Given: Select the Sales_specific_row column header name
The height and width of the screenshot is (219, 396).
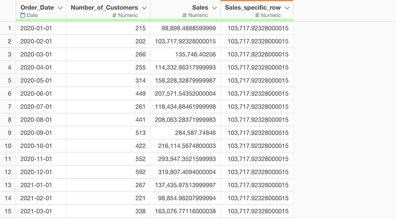Looking at the screenshot, I should tap(253, 7).
